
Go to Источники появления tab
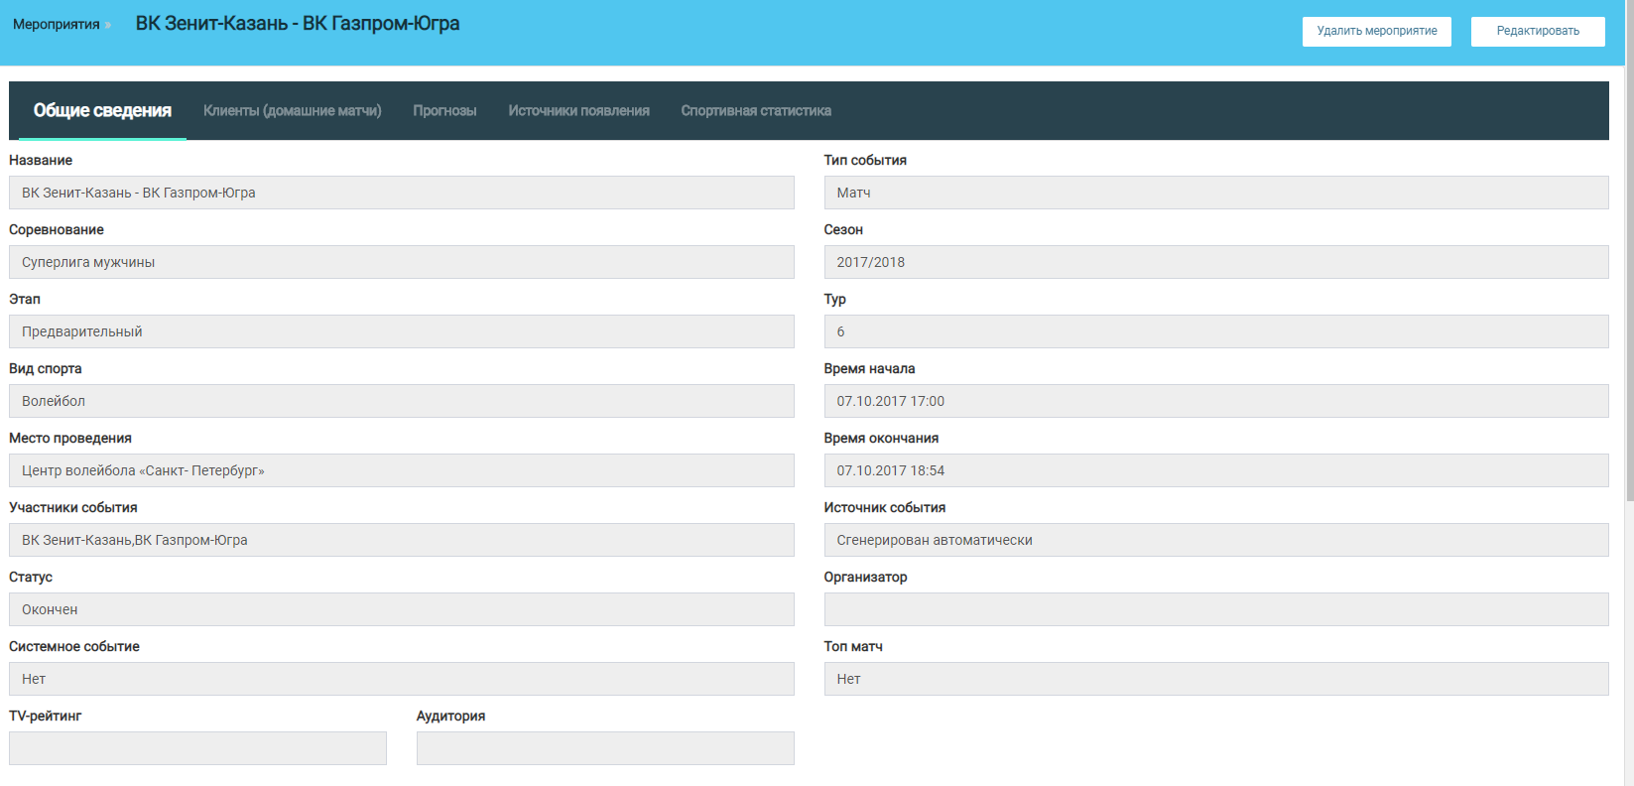click(578, 111)
